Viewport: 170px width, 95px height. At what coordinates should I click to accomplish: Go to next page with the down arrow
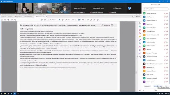45,20
